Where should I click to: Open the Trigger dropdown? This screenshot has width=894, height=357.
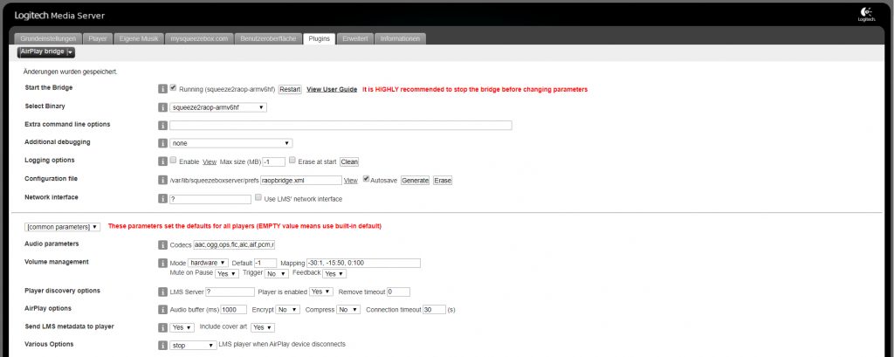click(277, 274)
